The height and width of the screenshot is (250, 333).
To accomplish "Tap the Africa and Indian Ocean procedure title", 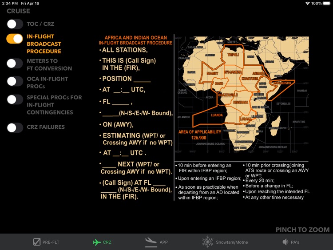I will point(135,40).
